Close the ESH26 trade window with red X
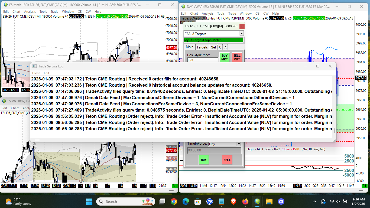370x208 pixels. click(242, 26)
